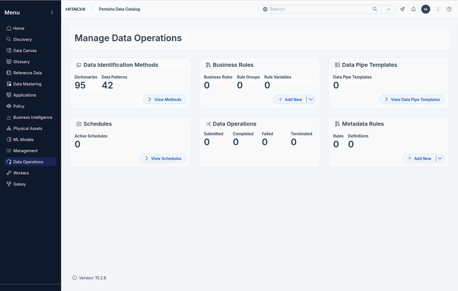Image resolution: width=458 pixels, height=291 pixels.
Task: Select Workers in the navigation menu
Action: tap(21, 173)
